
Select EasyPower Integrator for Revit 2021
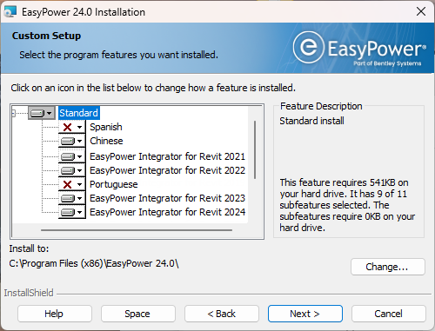(167, 156)
